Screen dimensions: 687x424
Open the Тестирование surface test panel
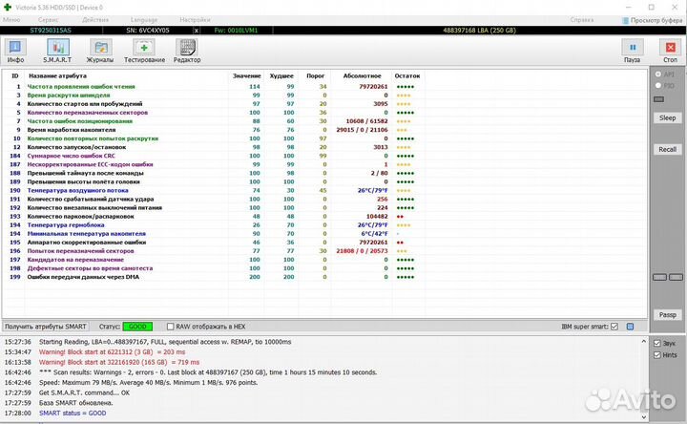[144, 50]
